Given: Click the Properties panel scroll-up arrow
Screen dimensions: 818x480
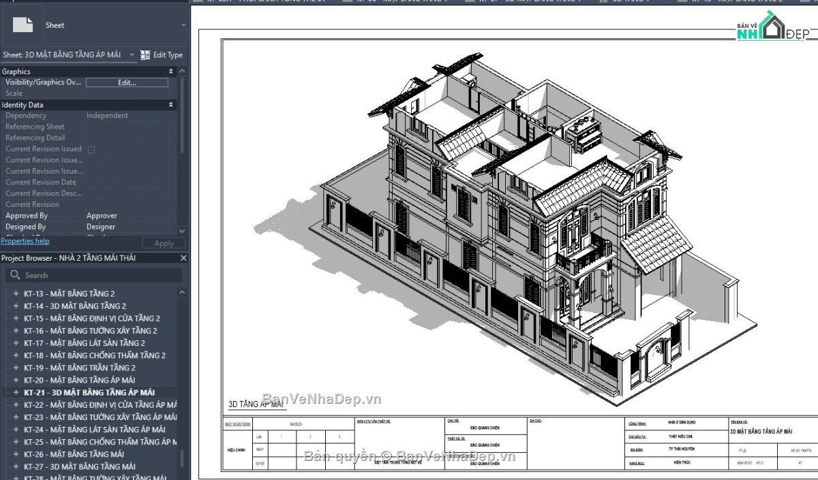Looking at the screenshot, I should pos(182,70).
